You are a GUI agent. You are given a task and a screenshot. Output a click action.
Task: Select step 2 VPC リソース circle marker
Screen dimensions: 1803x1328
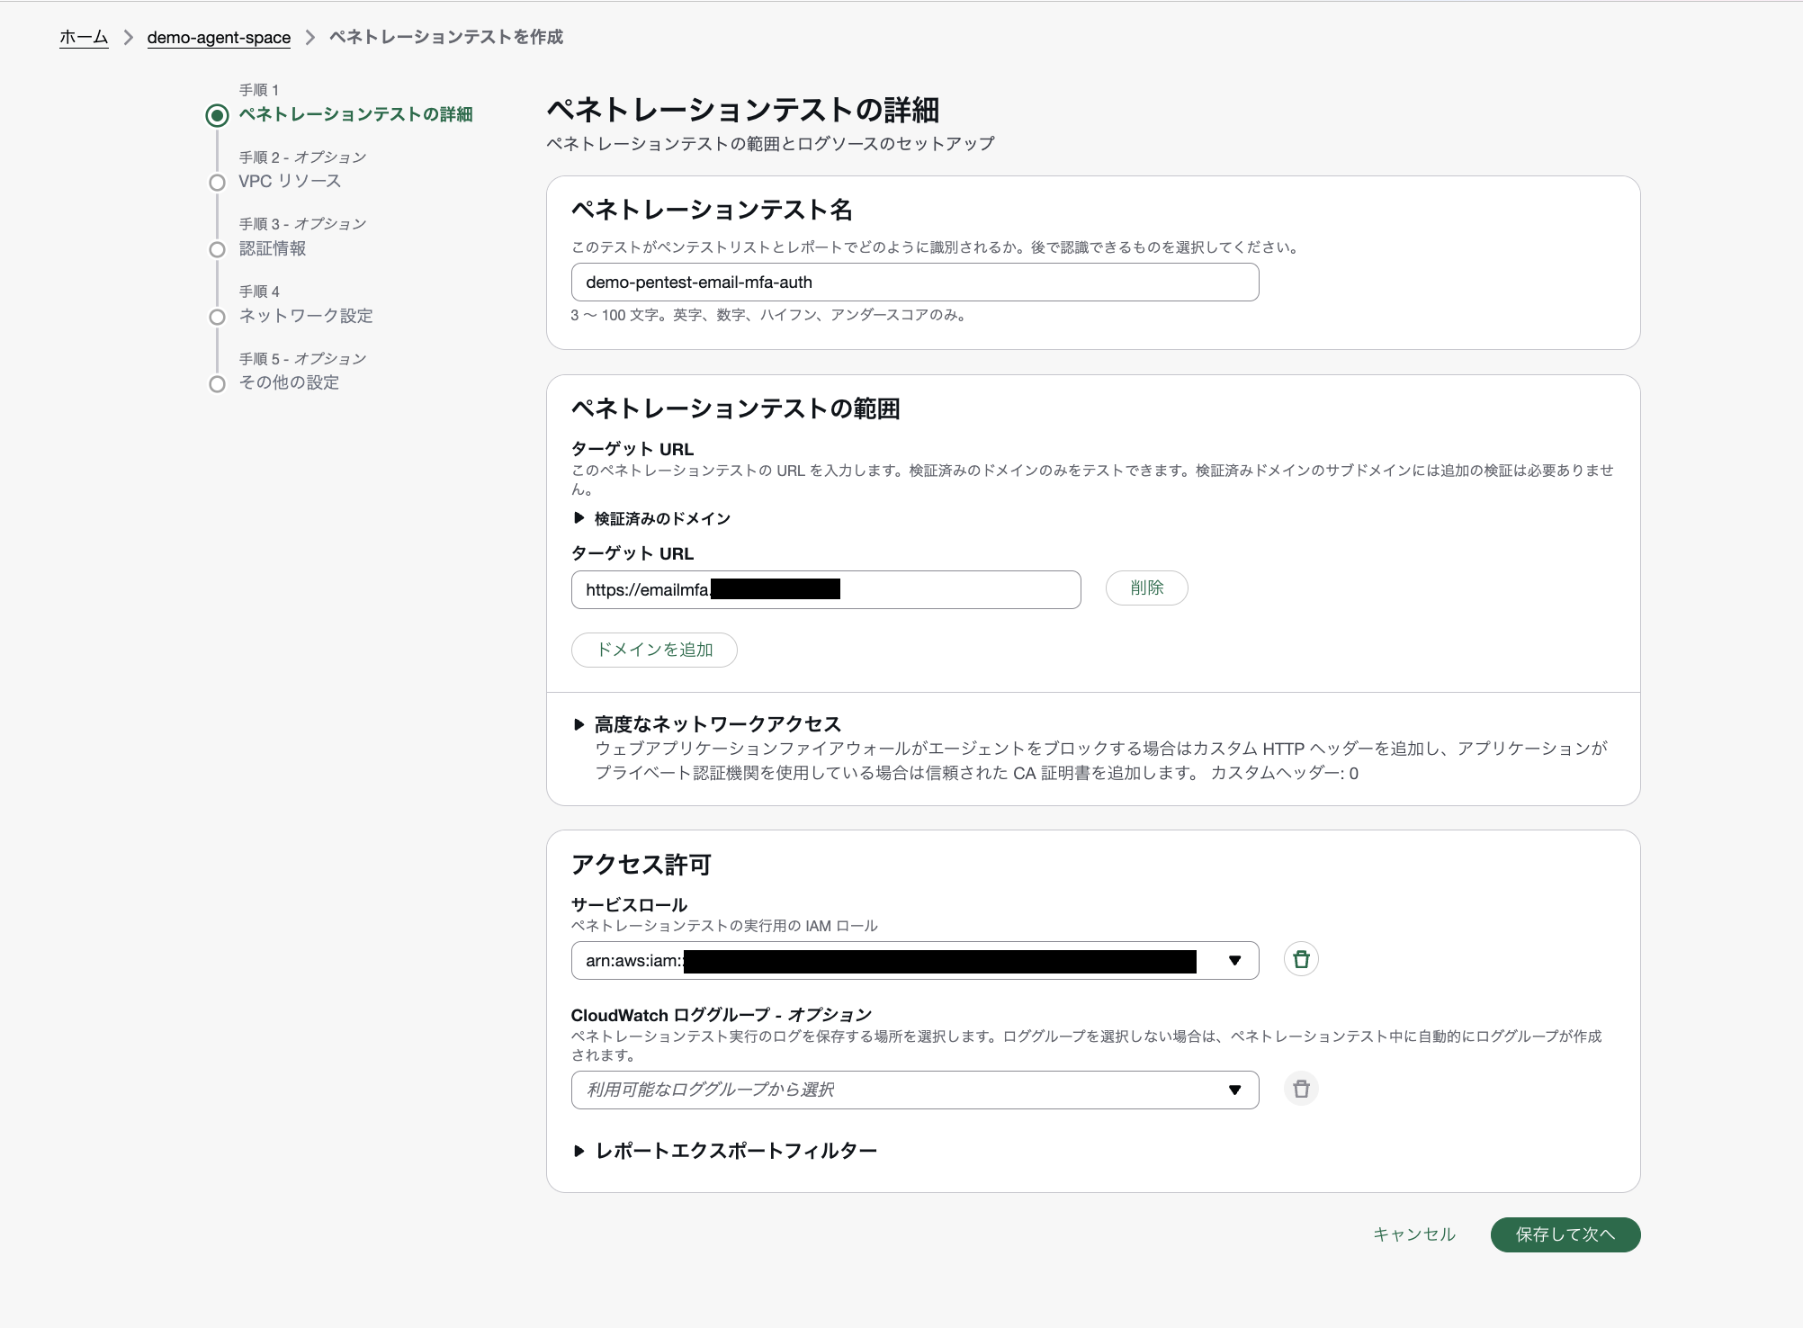[217, 183]
